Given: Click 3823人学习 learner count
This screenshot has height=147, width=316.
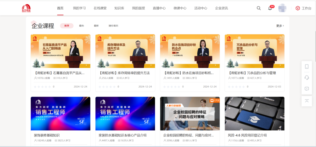Looking at the screenshot, I should (x=63, y=141).
